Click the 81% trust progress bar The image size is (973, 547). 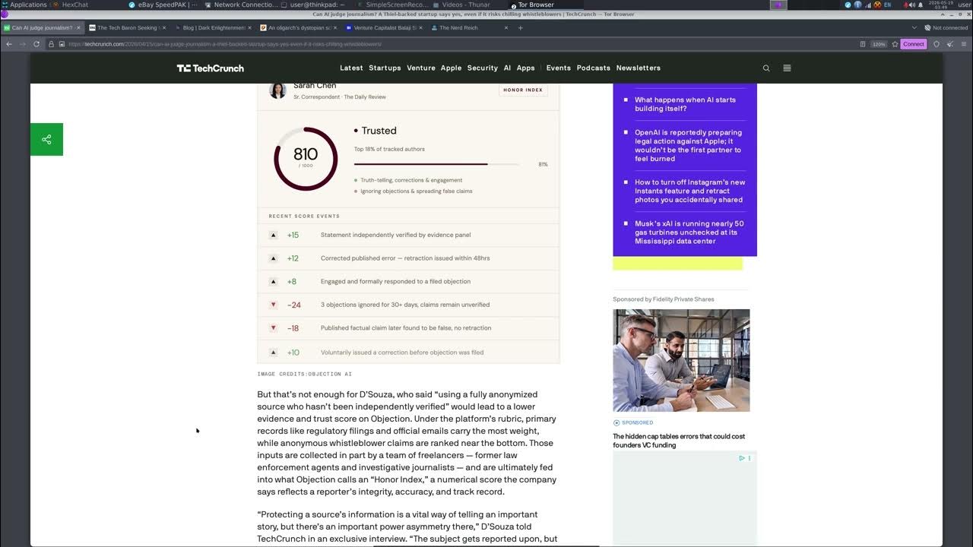[437, 164]
